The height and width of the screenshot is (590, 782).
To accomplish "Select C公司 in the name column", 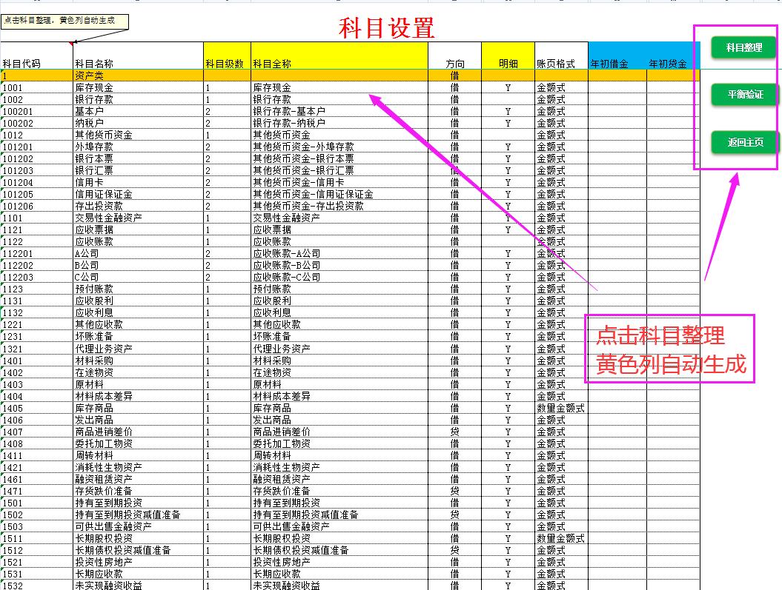I will point(138,278).
